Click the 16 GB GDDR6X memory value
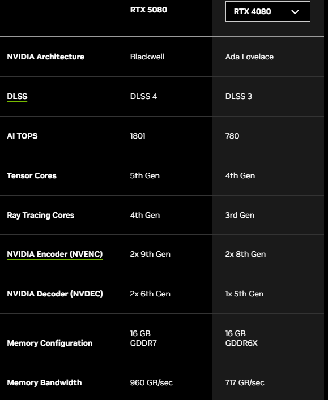Screen dimensions: 328x400 pos(241,338)
